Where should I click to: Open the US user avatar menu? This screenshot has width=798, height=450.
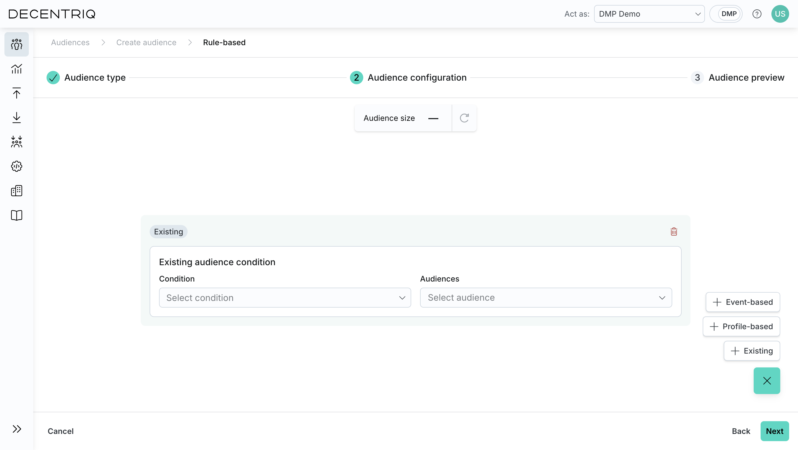point(780,14)
